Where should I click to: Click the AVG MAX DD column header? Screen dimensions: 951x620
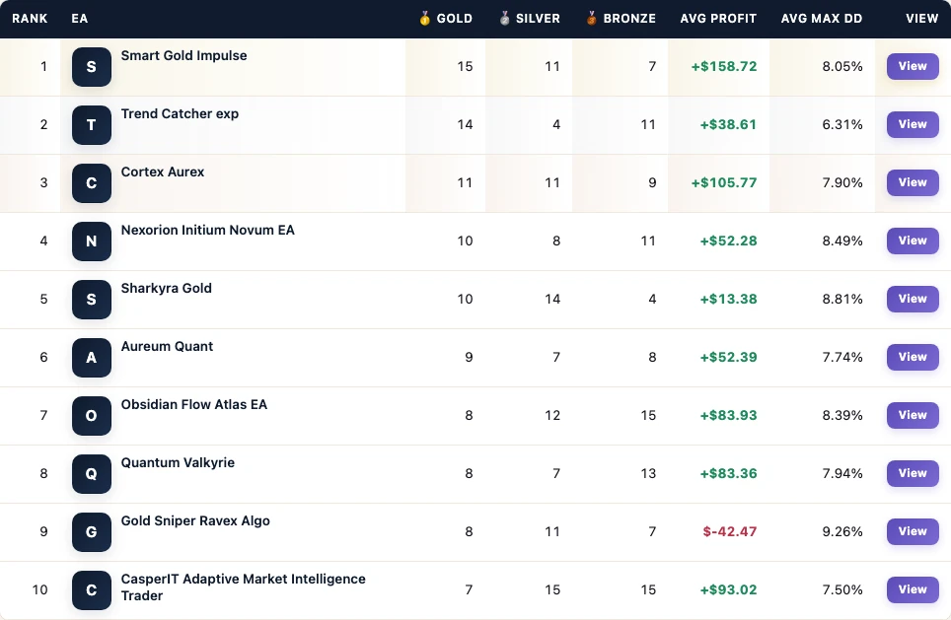pyautogui.click(x=822, y=19)
